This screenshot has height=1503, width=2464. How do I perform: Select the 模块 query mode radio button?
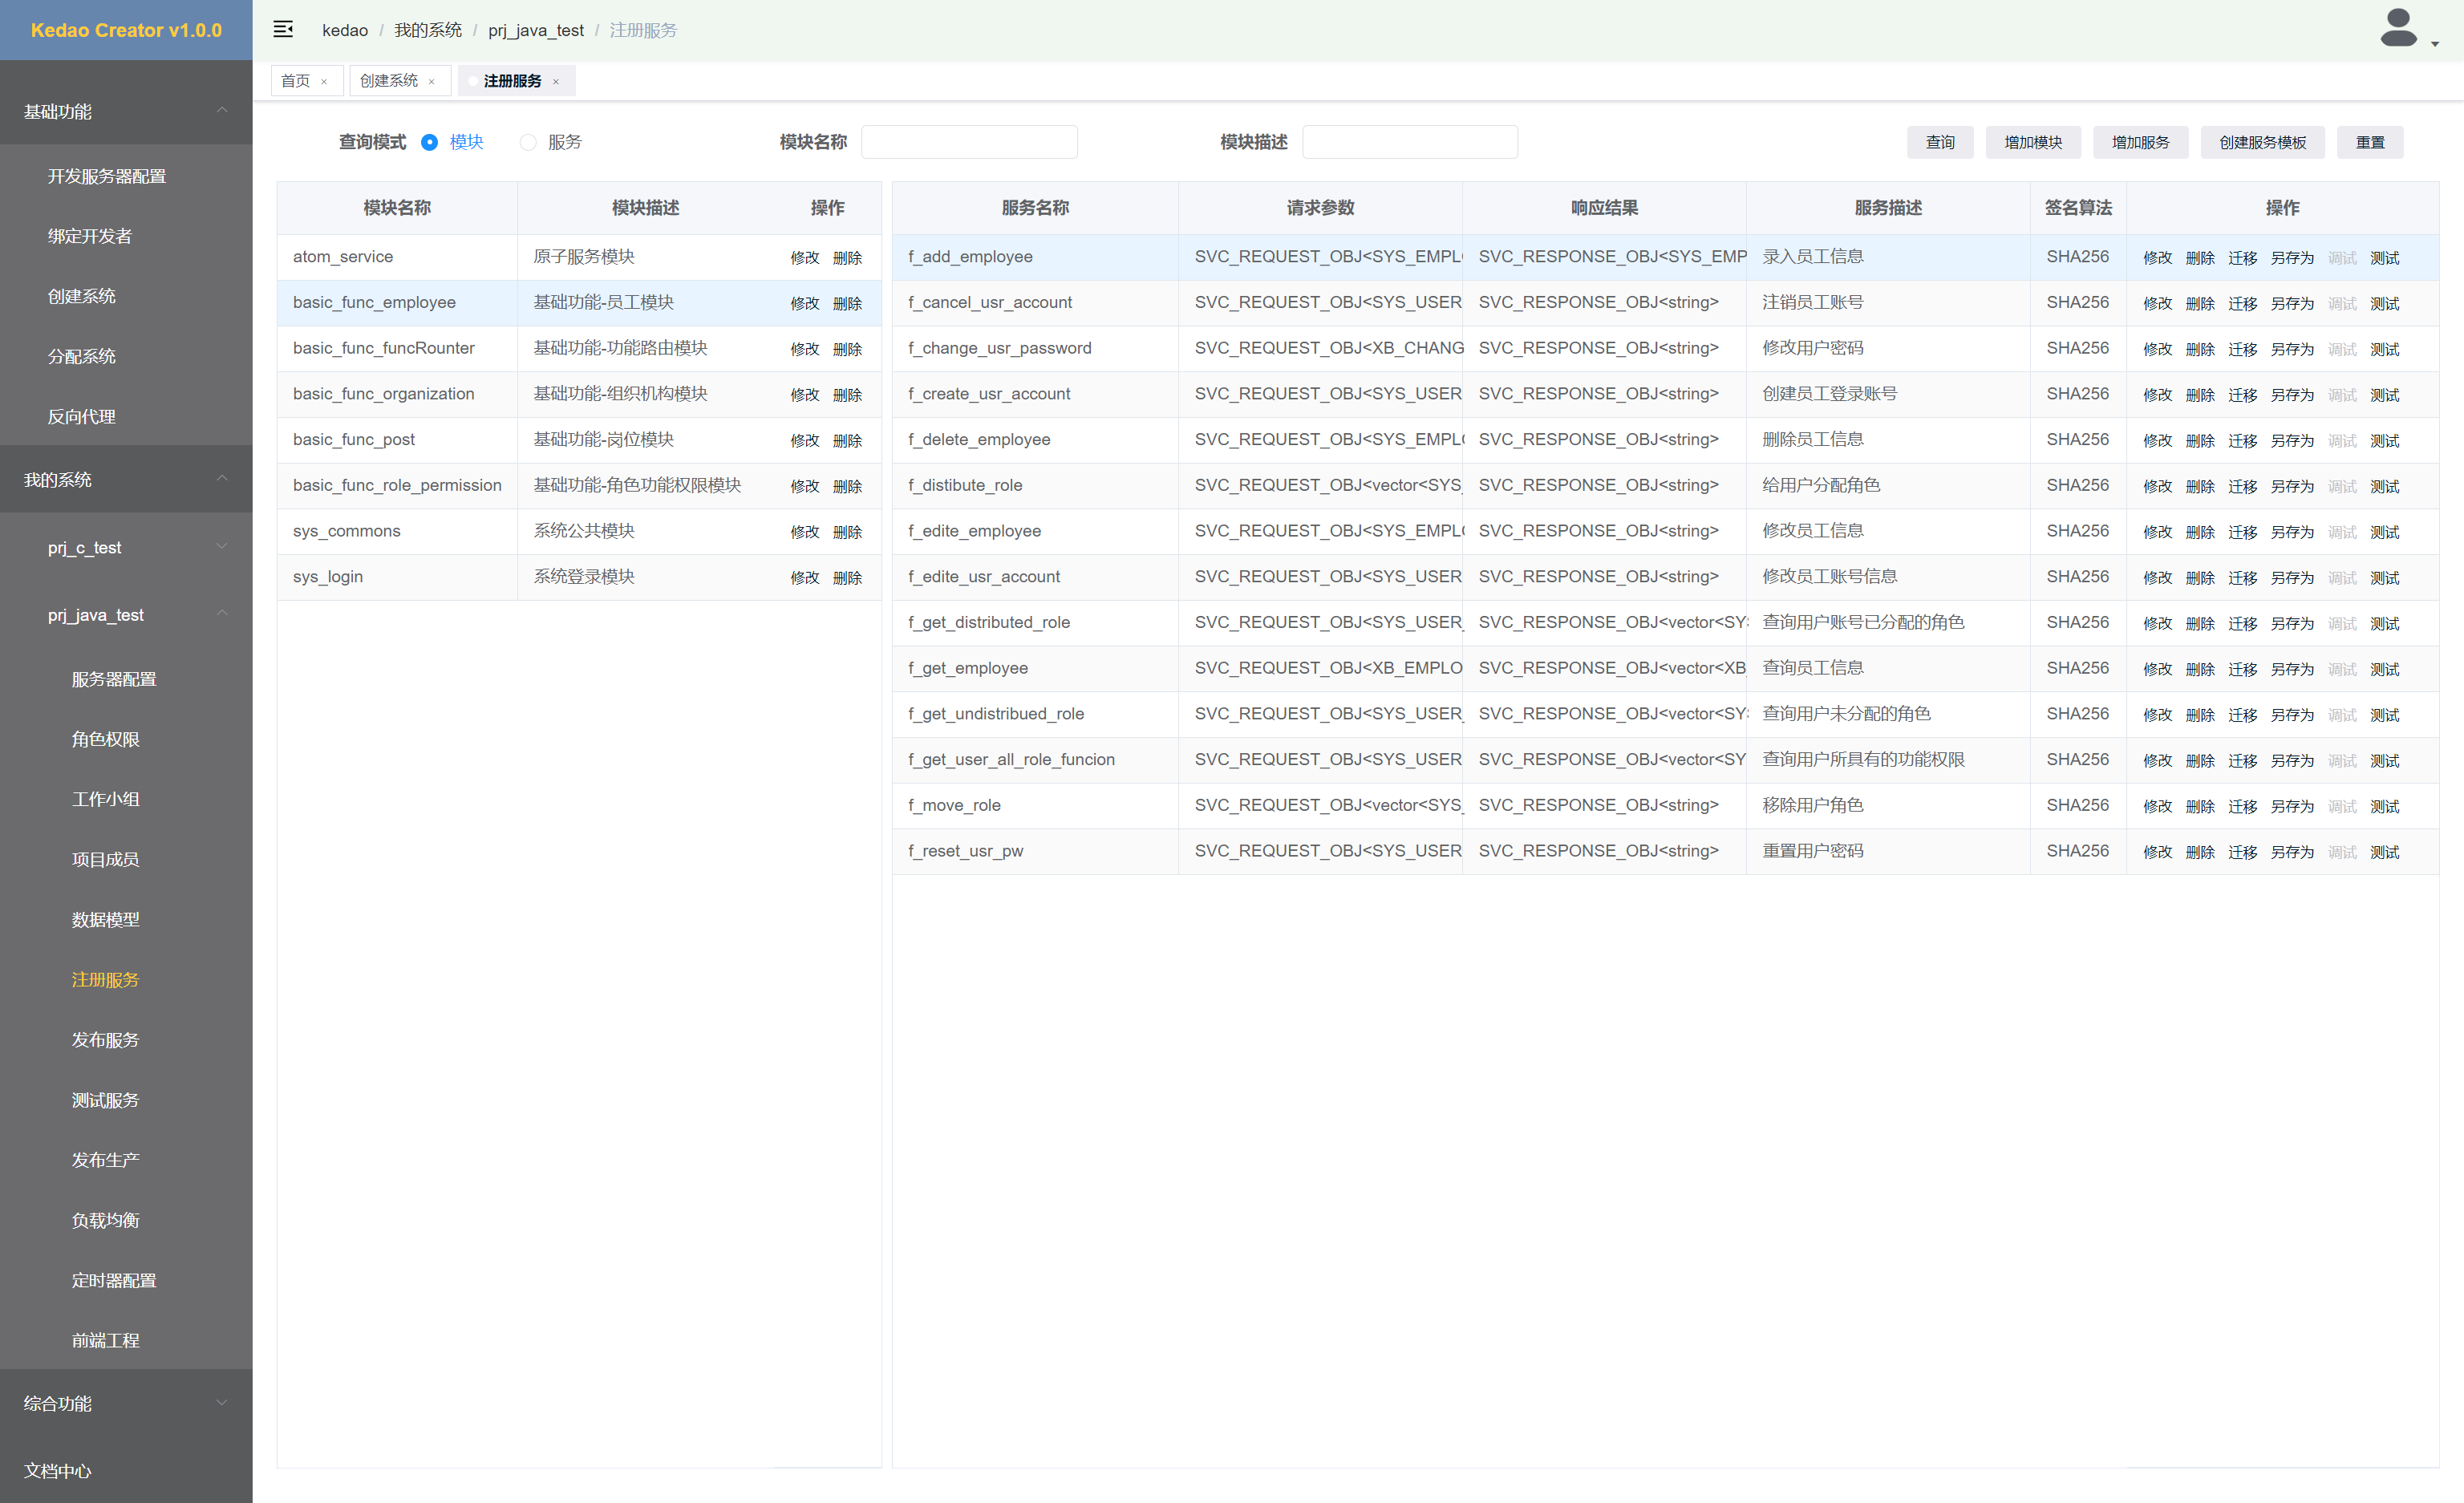pyautogui.click(x=430, y=142)
